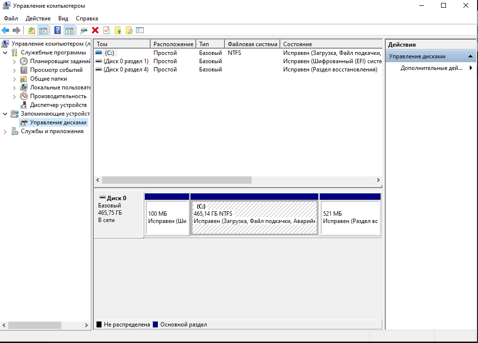Toggle the console tree pane toolbar button

pos(43,30)
